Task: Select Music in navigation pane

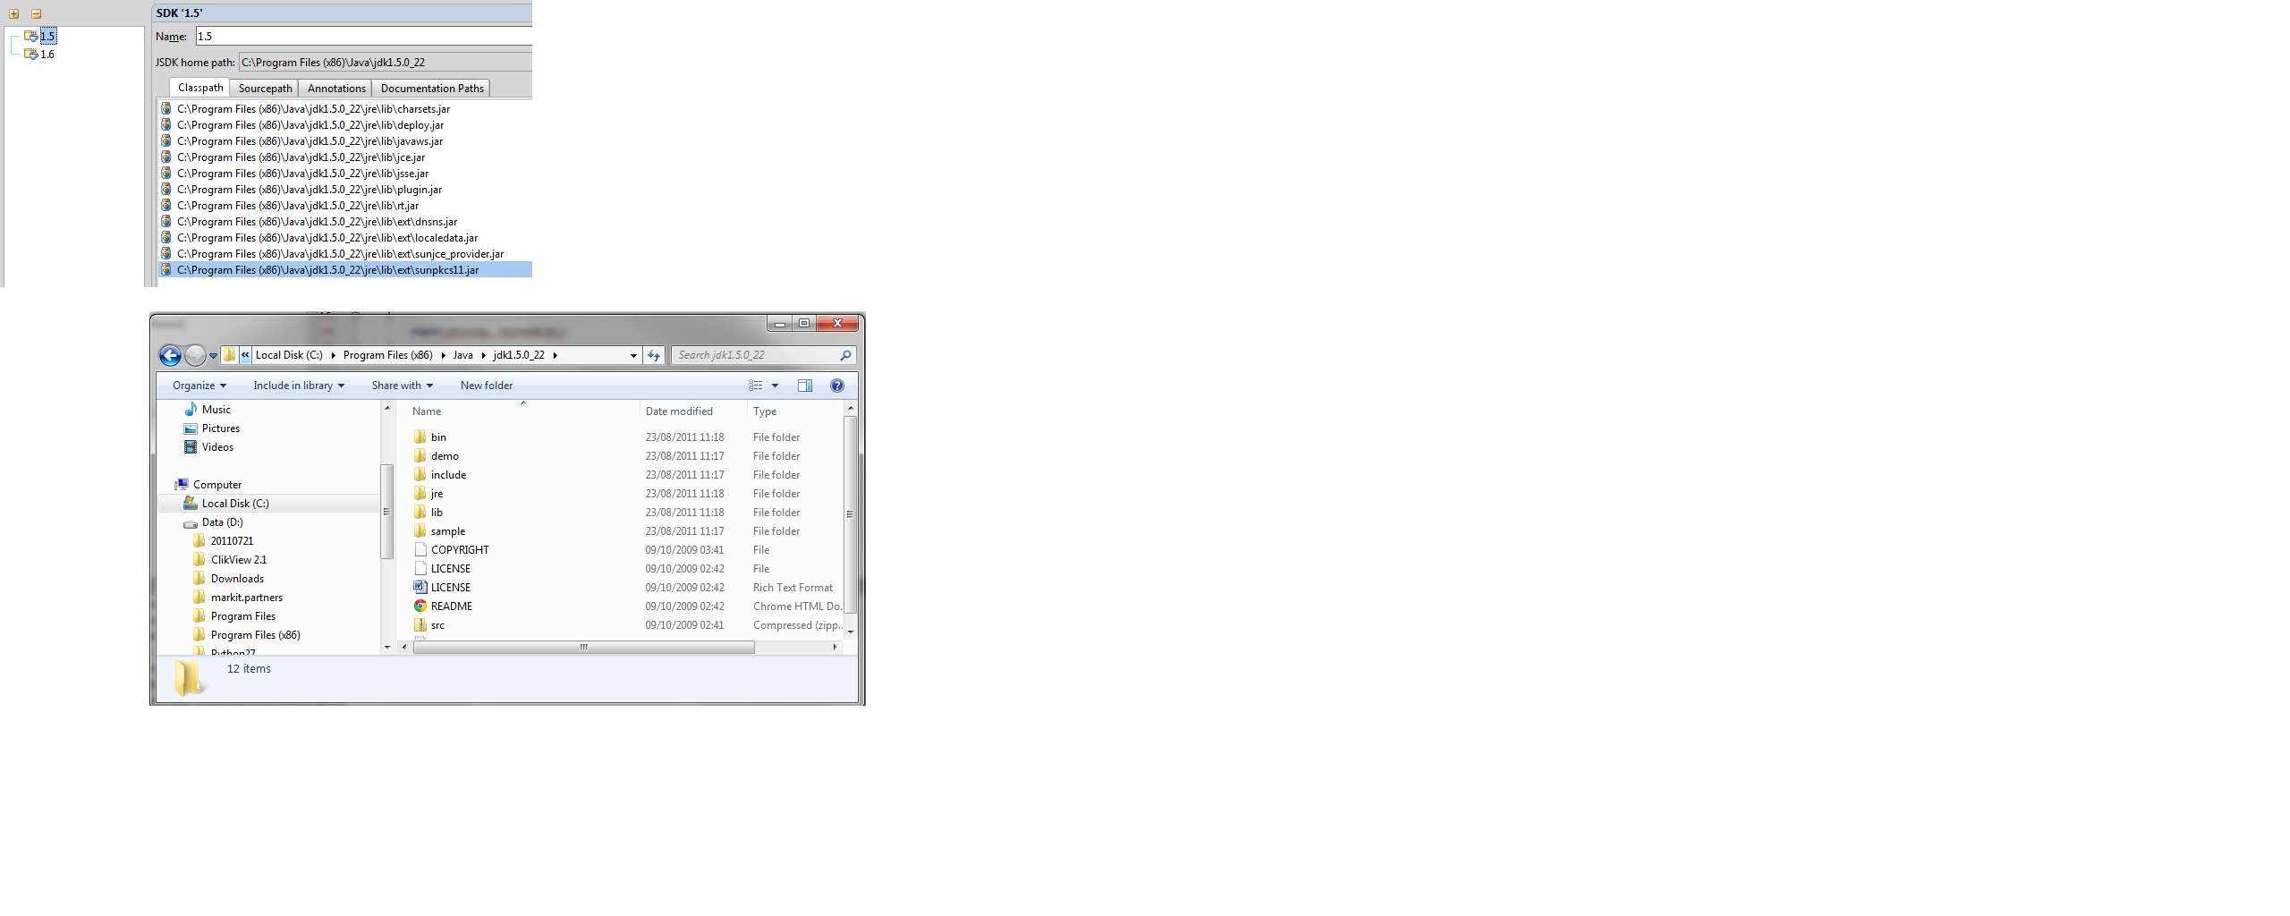Action: (x=207, y=409)
